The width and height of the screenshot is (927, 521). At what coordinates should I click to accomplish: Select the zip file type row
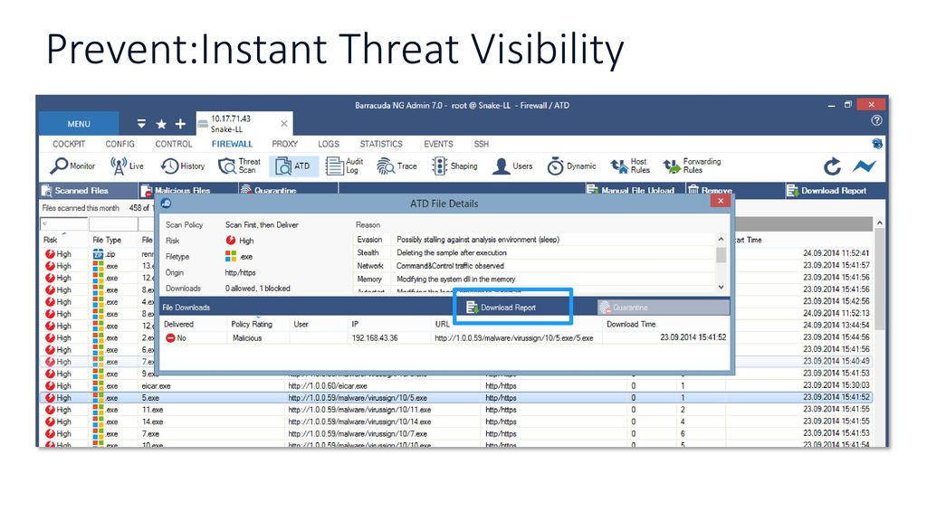(x=98, y=253)
